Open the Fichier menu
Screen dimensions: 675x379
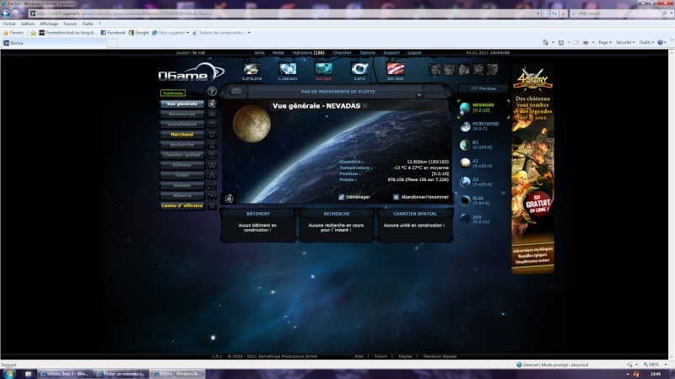(9, 24)
